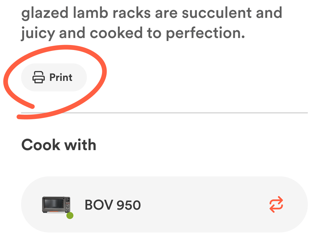Image resolution: width=327 pixels, height=245 pixels.
Task: Click the word Cook in section heading
Action: point(40,145)
